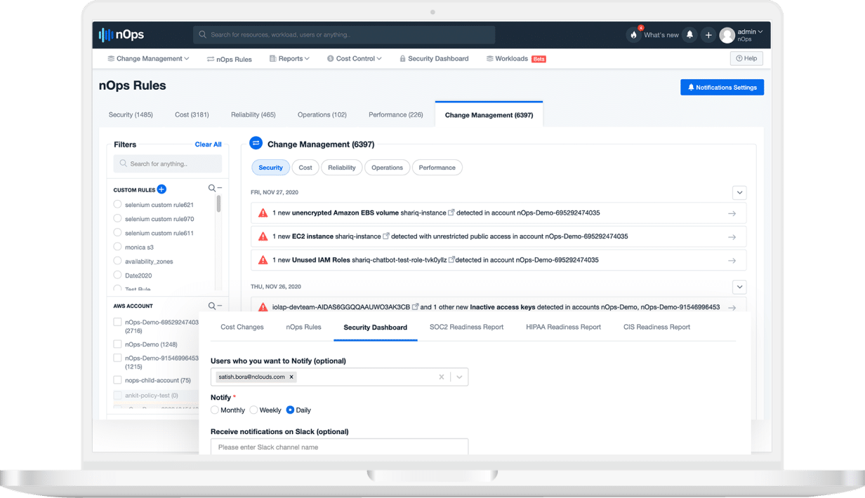
Task: Click the Notifications Settings button
Action: point(722,87)
